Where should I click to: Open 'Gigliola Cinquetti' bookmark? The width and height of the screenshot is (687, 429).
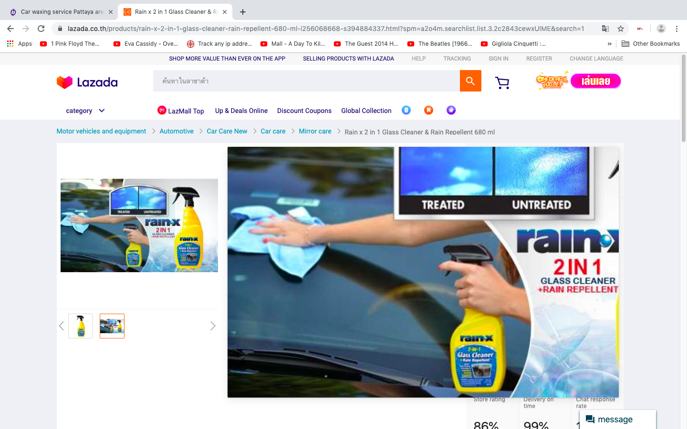pyautogui.click(x=513, y=43)
